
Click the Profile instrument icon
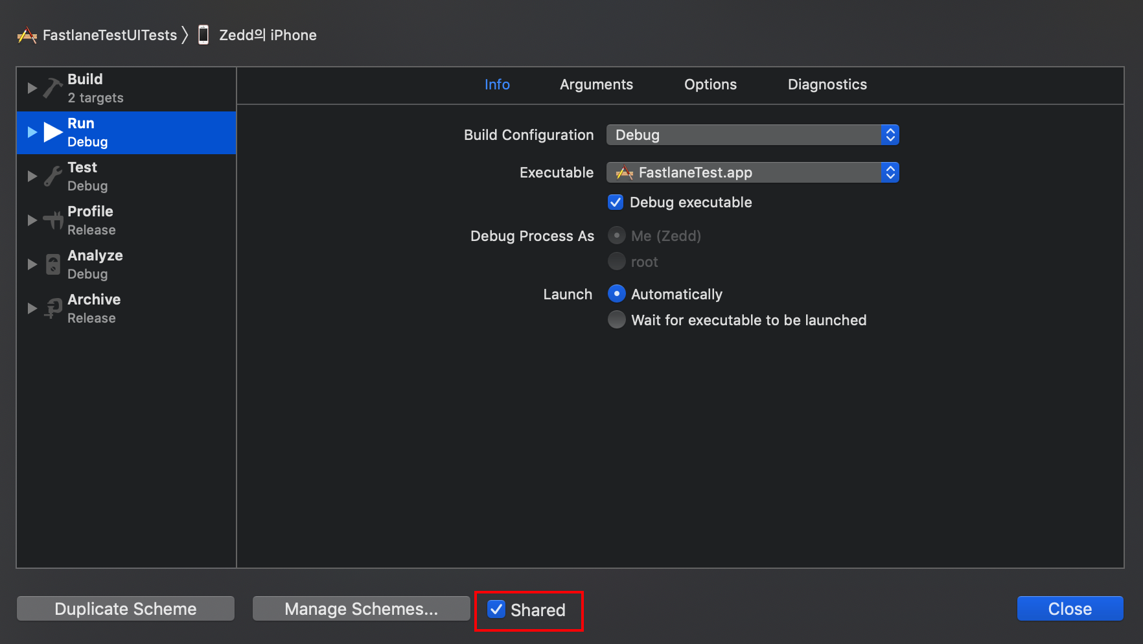[52, 220]
